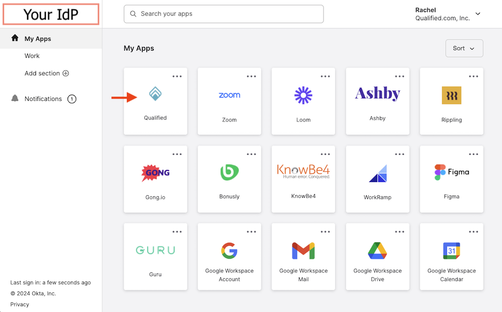Click the Rippling app name label
The height and width of the screenshot is (312, 502).
(451, 120)
